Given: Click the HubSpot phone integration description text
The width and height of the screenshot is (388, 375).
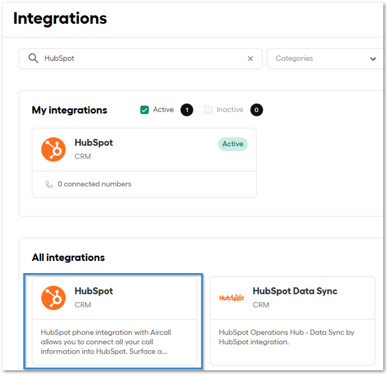Looking at the screenshot, I should 106,342.
